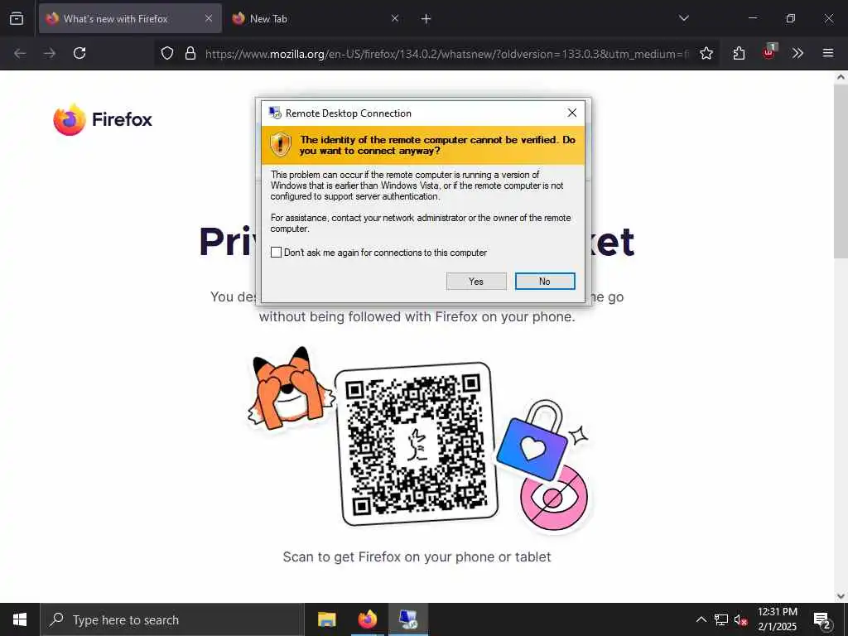Click No in Remote Desktop dialog
The height and width of the screenshot is (636, 848).
pos(545,282)
